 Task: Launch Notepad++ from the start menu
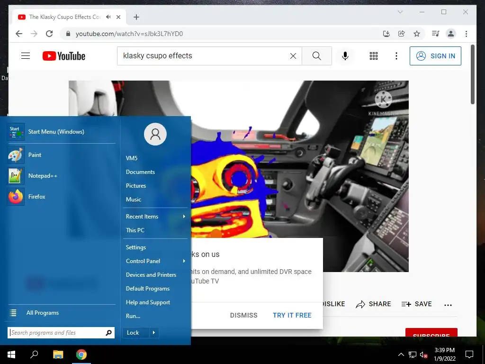coord(61,175)
